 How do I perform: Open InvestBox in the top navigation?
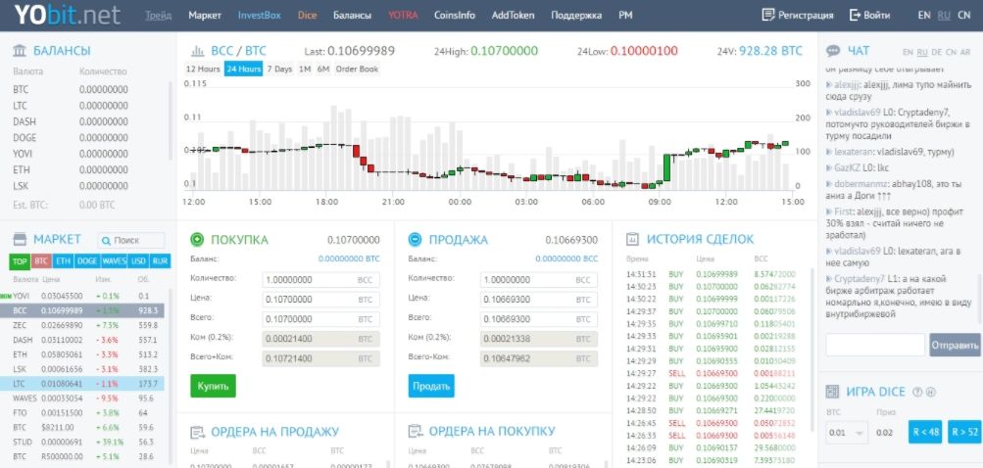(260, 15)
